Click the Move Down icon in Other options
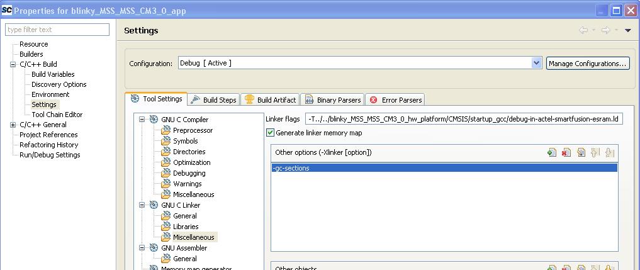 (609, 152)
